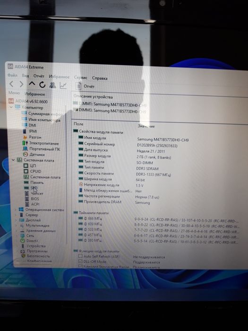The height and width of the screenshot is (331, 248).
Task: Open the Устройства tree item
Action: (x=33, y=246)
